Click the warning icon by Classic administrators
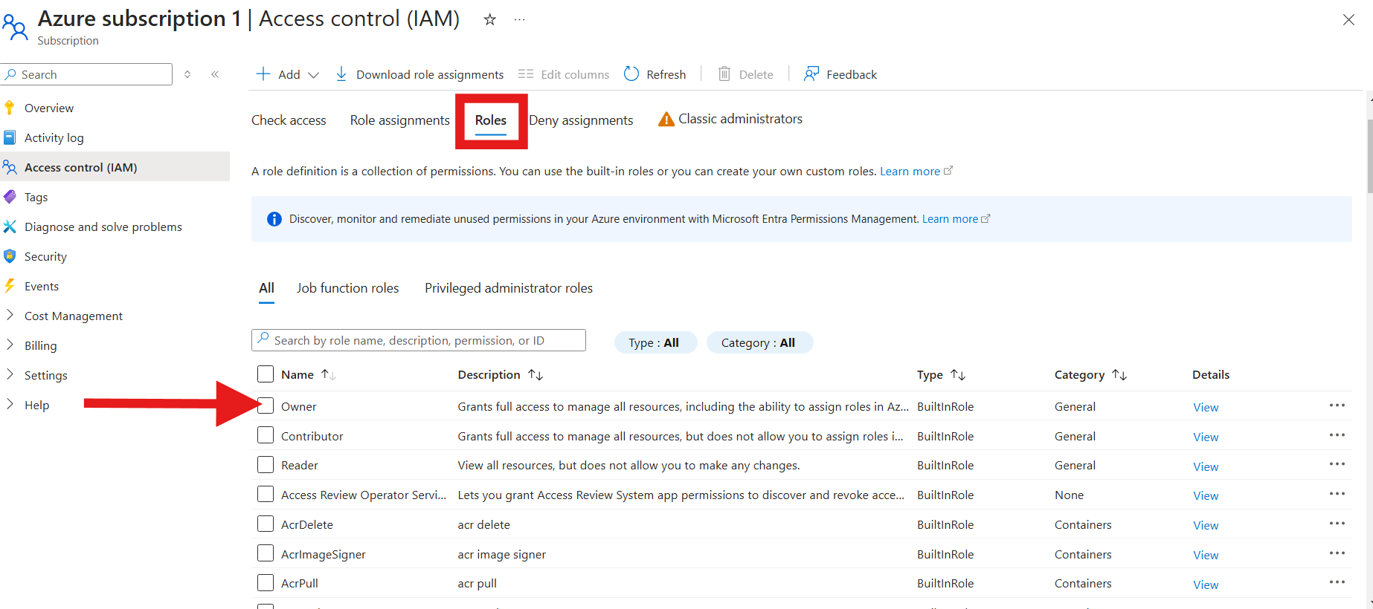This screenshot has width=1373, height=609. [666, 119]
